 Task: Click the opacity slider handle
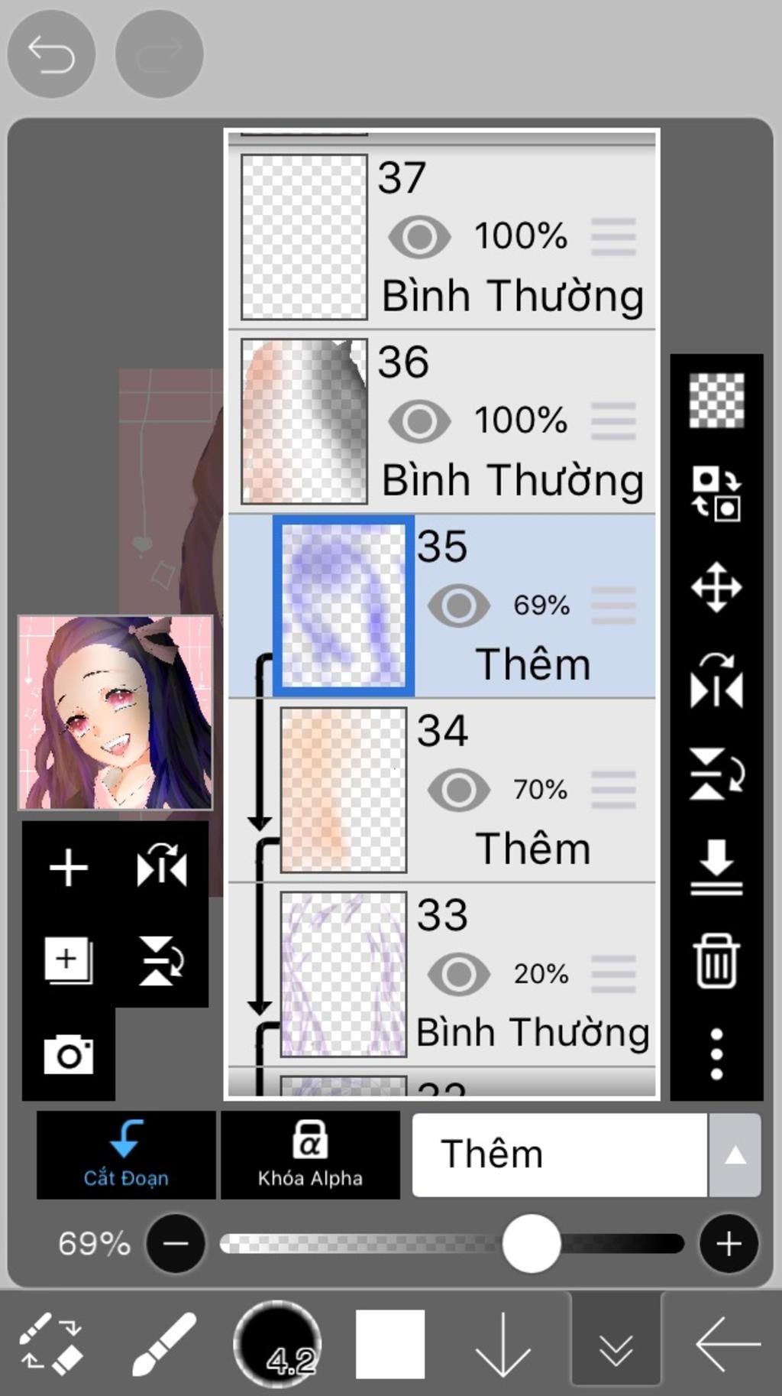(x=531, y=1244)
